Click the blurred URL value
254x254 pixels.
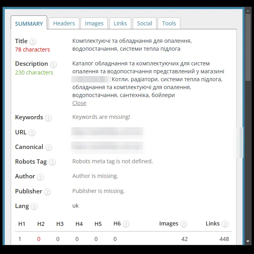tap(107, 132)
